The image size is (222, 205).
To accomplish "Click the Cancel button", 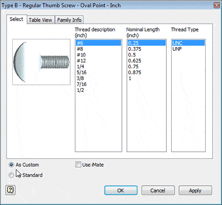I will click(x=158, y=190).
